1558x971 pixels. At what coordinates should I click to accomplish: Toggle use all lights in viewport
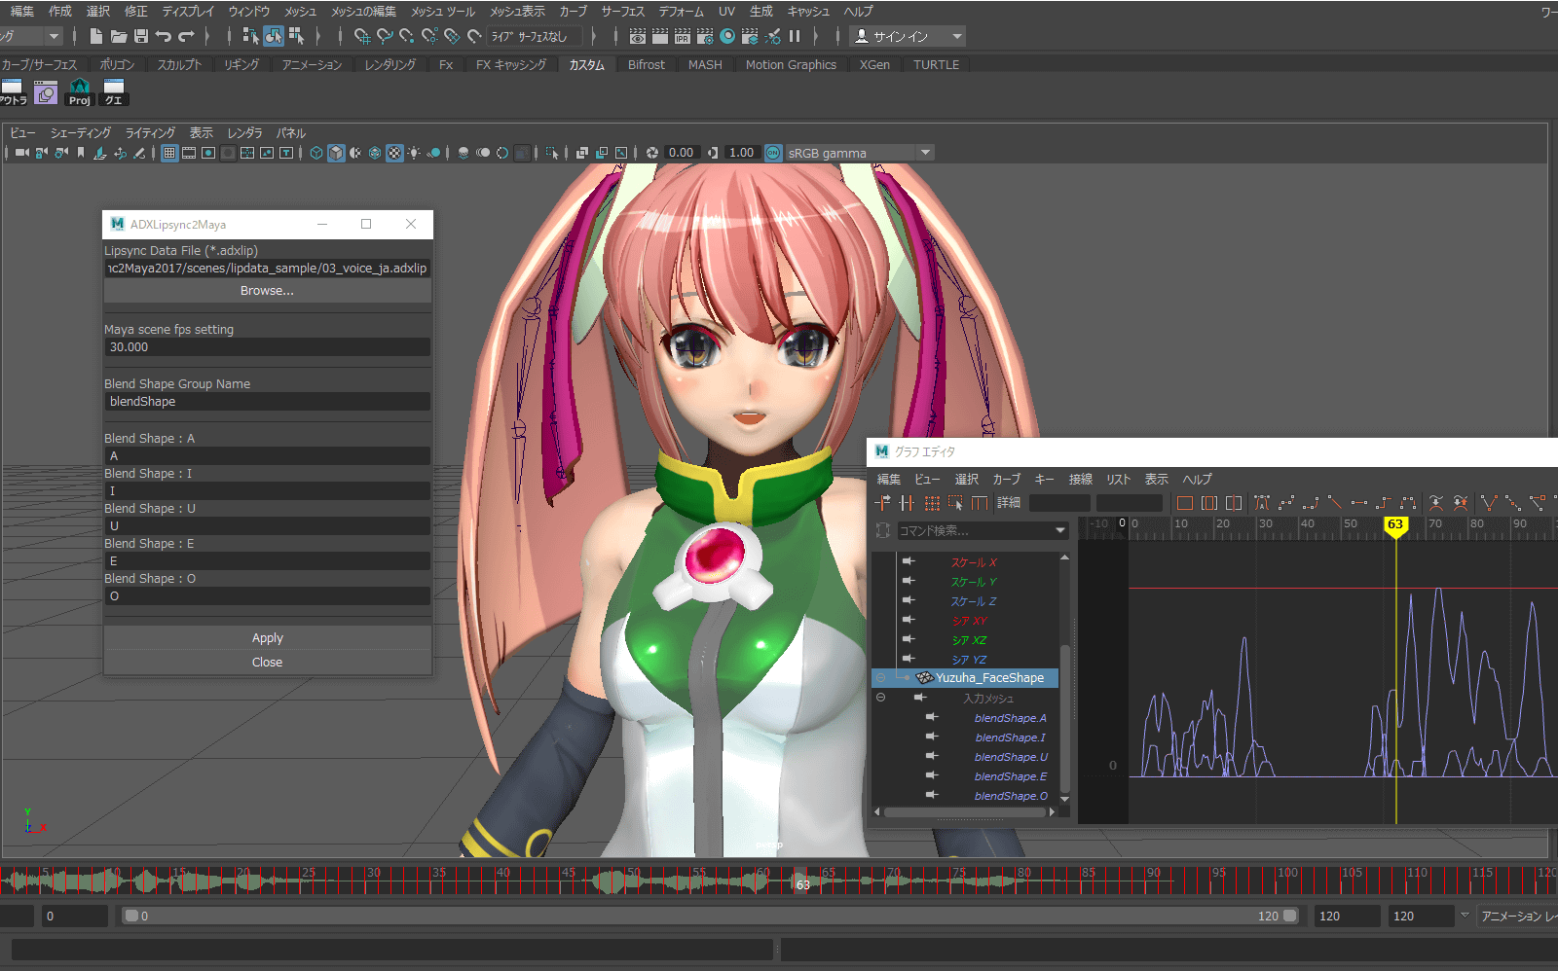415,153
